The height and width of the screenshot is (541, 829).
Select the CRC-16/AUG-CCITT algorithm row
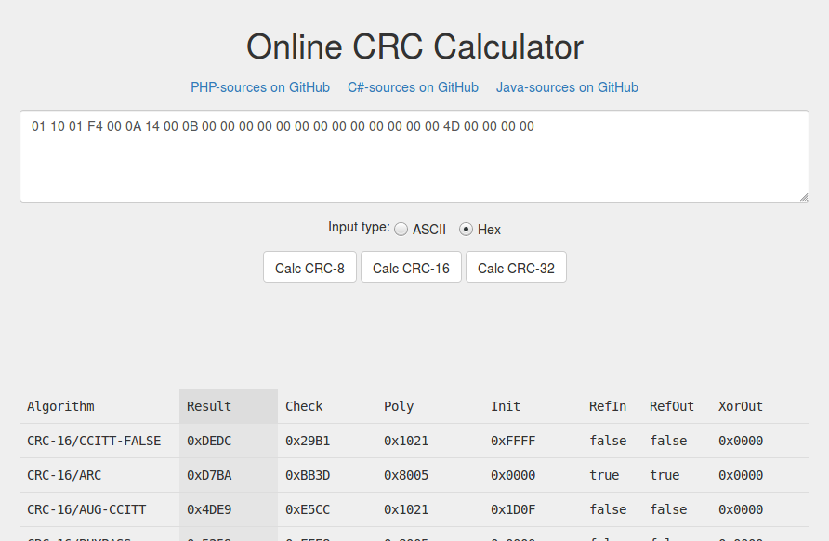(x=86, y=509)
